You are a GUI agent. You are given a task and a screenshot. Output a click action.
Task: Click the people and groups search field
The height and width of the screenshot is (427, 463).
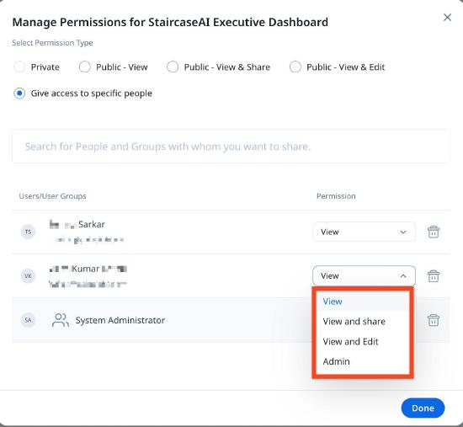(x=231, y=147)
